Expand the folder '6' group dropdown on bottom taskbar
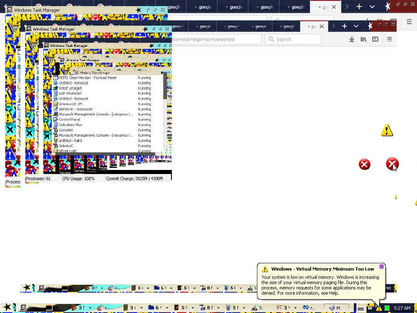 tap(167, 308)
